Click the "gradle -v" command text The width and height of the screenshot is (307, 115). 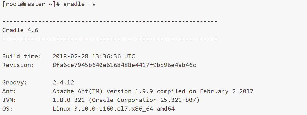80,5
